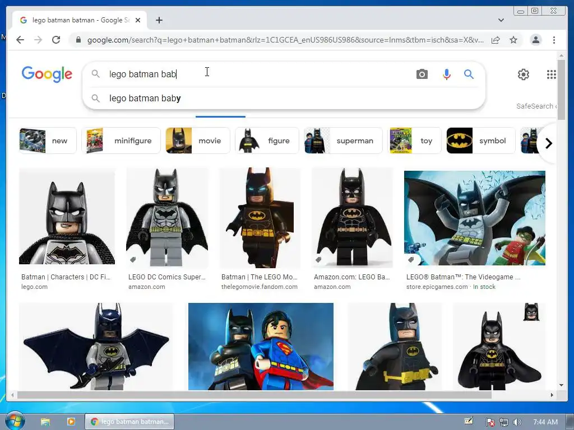The image size is (574, 430).
Task: Click the share page icon in address bar
Action: [496, 40]
